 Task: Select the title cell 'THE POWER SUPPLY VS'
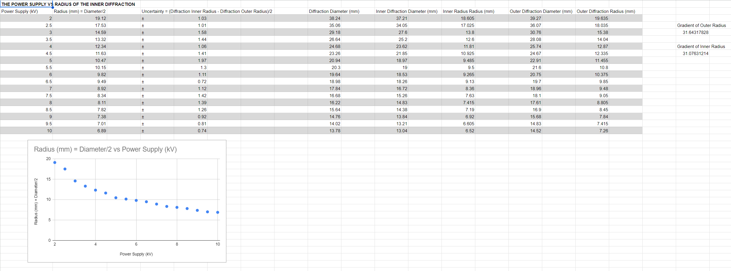(26, 4)
